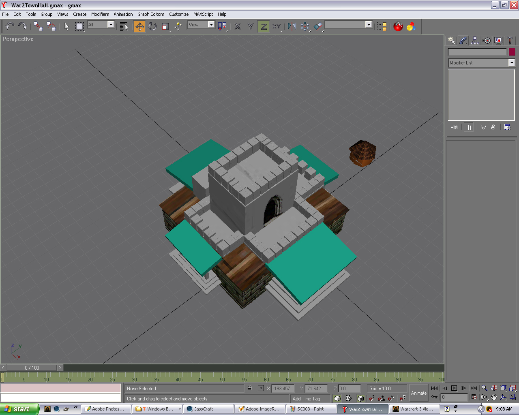Image resolution: width=519 pixels, height=415 pixels.
Task: Toggle the 3D Snap magnet button
Action: tap(371, 398)
